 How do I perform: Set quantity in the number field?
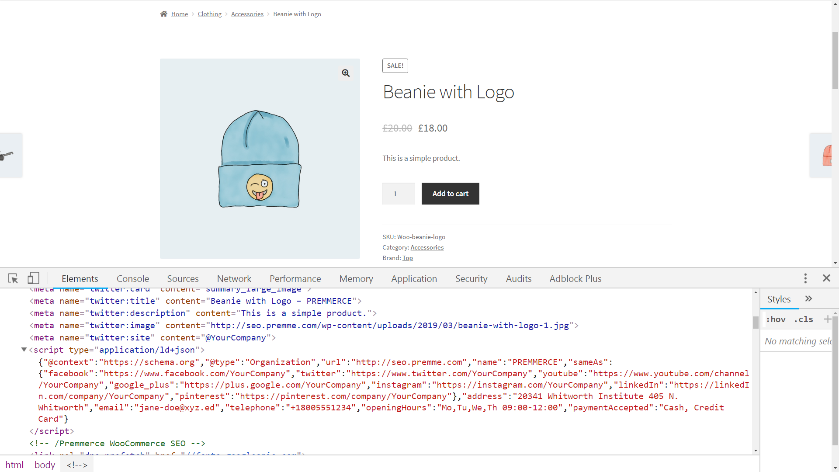pyautogui.click(x=399, y=194)
